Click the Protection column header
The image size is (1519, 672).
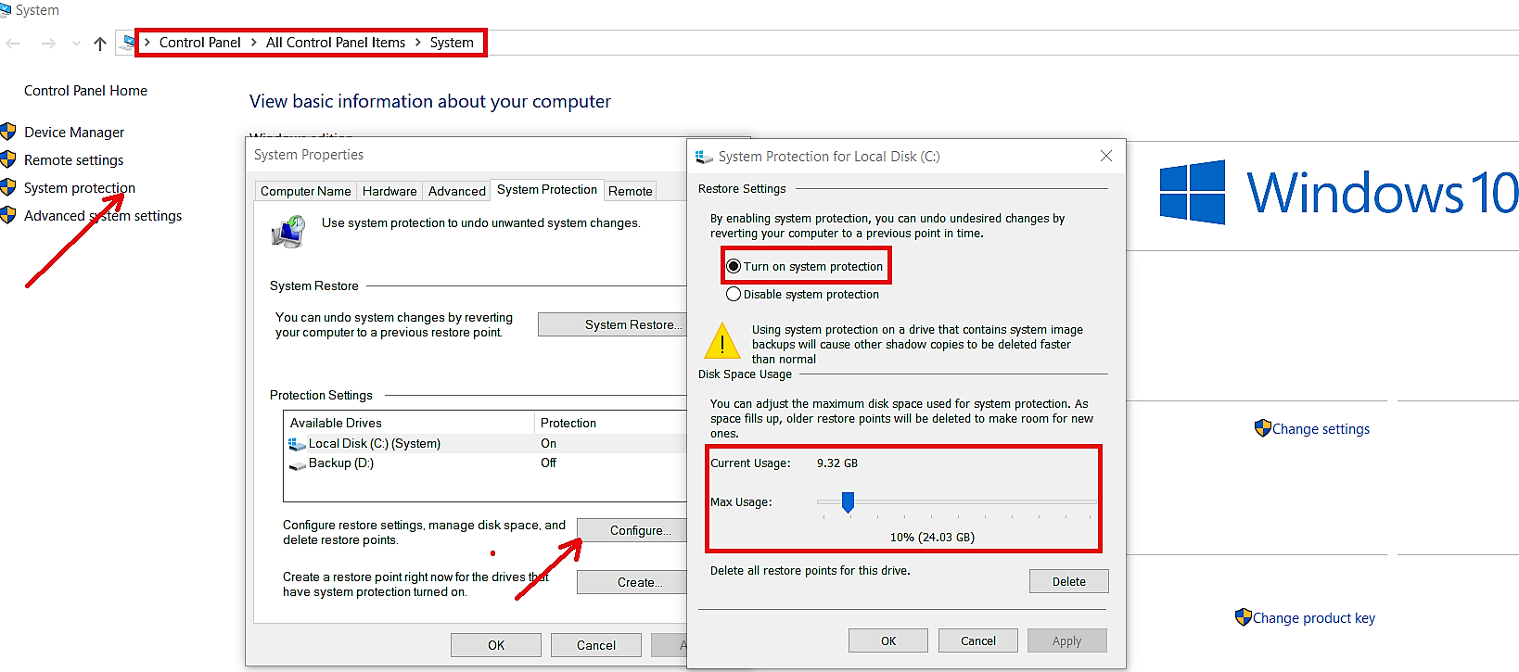point(611,423)
